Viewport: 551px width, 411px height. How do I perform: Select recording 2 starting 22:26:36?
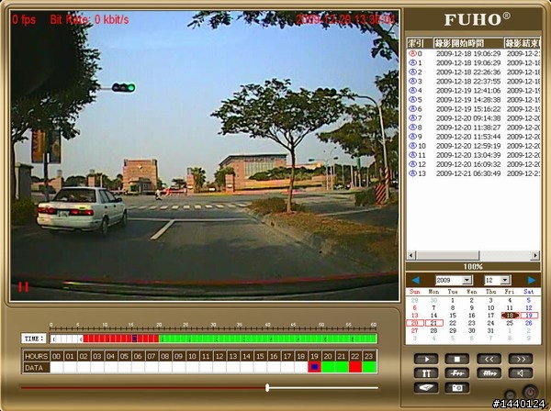click(x=474, y=72)
